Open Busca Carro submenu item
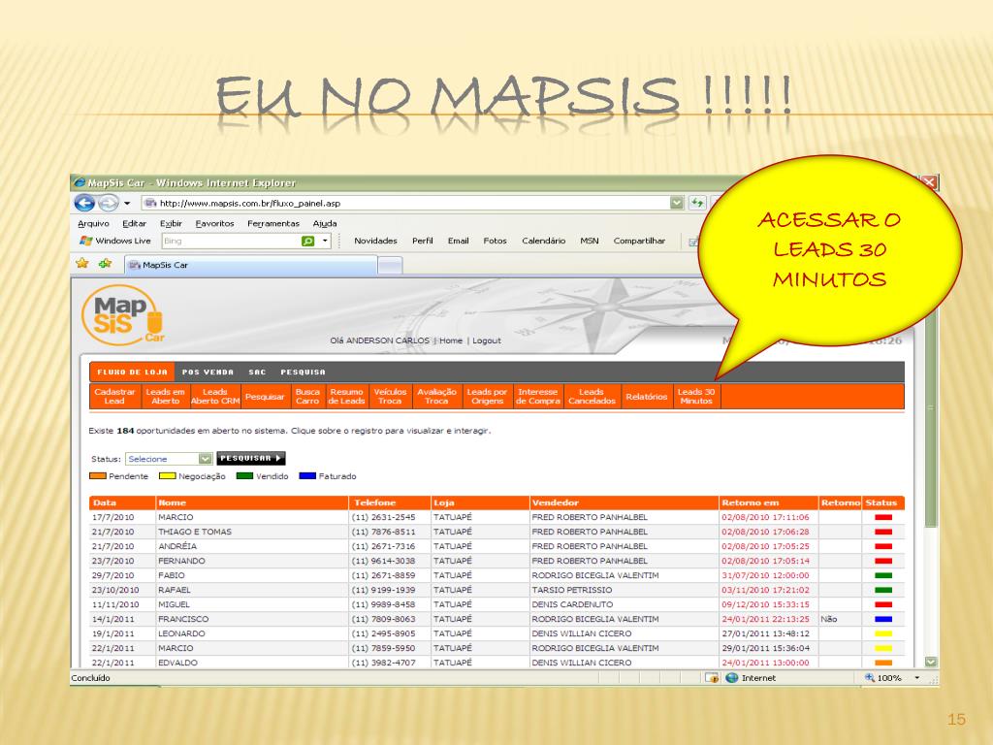This screenshot has height=745, width=993. (x=307, y=397)
